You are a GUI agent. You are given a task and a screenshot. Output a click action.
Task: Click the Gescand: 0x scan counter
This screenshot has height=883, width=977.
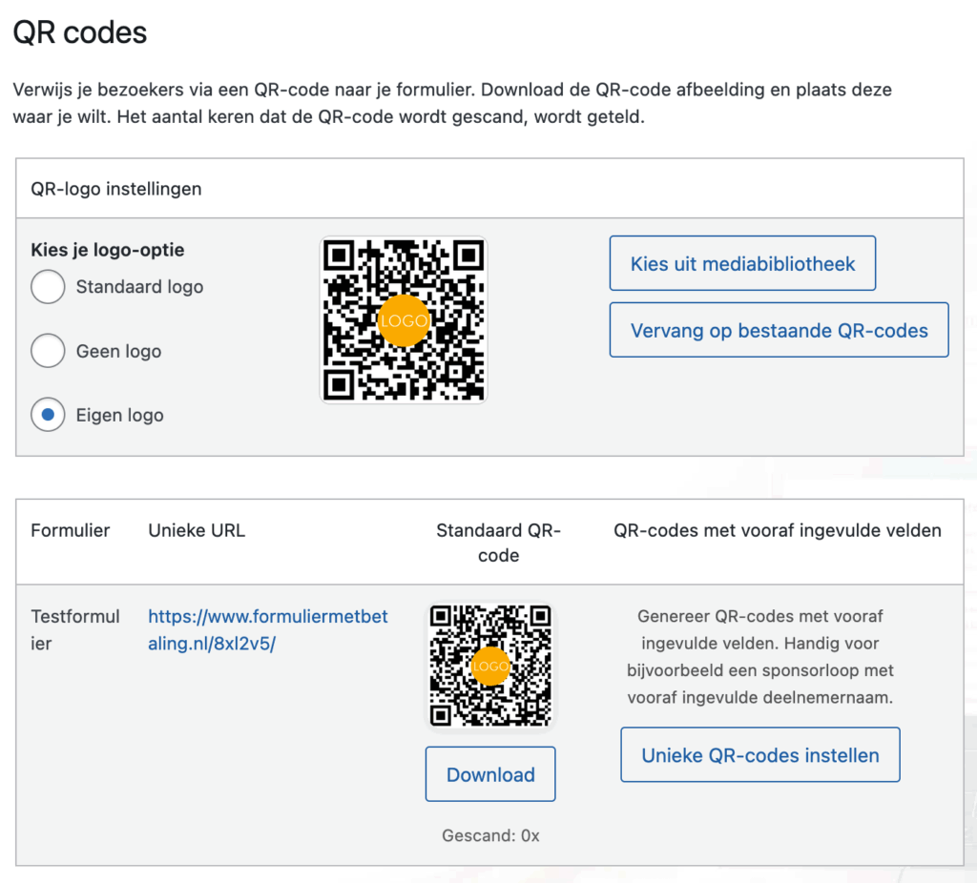click(490, 835)
